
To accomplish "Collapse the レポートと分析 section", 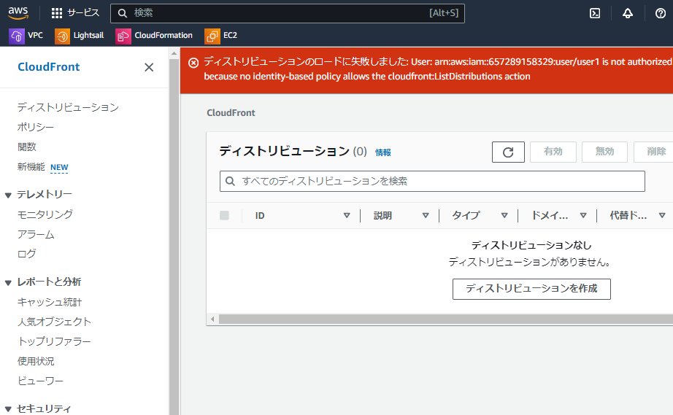I will [8, 282].
